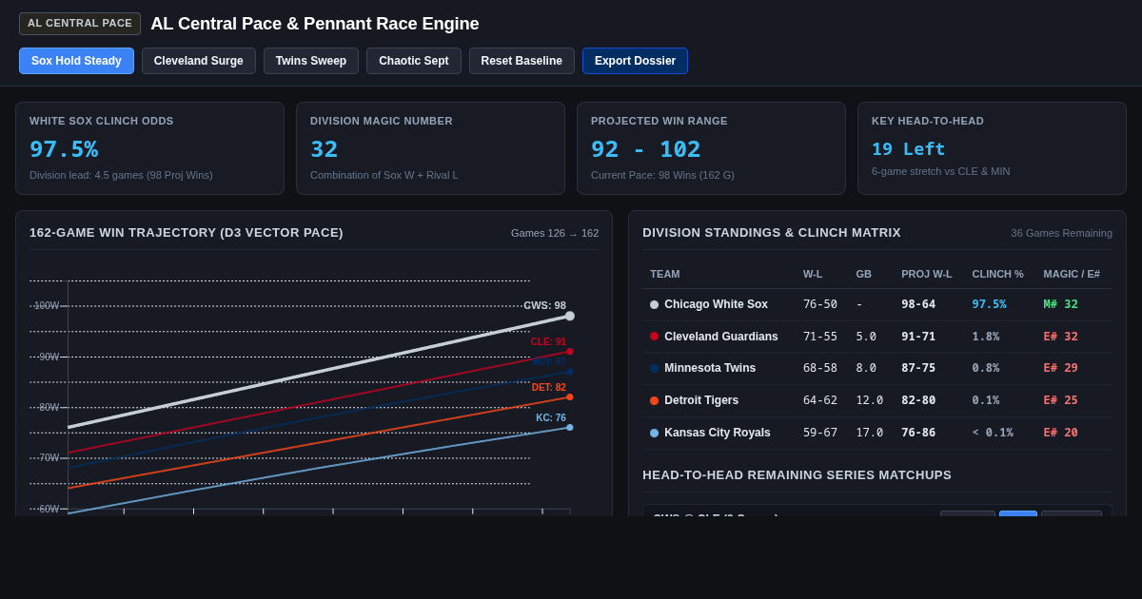Click the Detroit Tigers orange dot

(x=654, y=401)
